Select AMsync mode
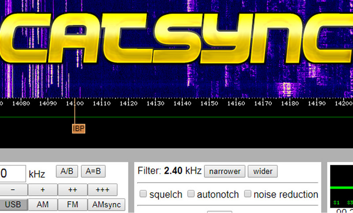The image size is (353, 213). (x=106, y=205)
